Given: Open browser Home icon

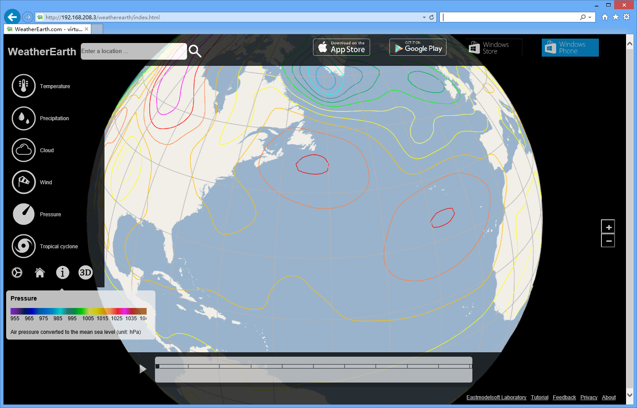Looking at the screenshot, I should click(605, 17).
